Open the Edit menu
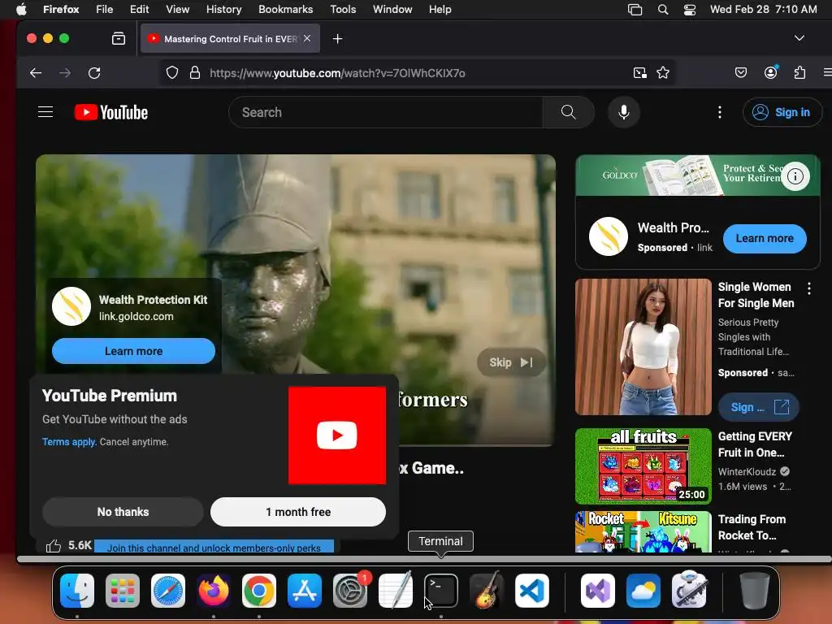The width and height of the screenshot is (832, 624). [140, 9]
